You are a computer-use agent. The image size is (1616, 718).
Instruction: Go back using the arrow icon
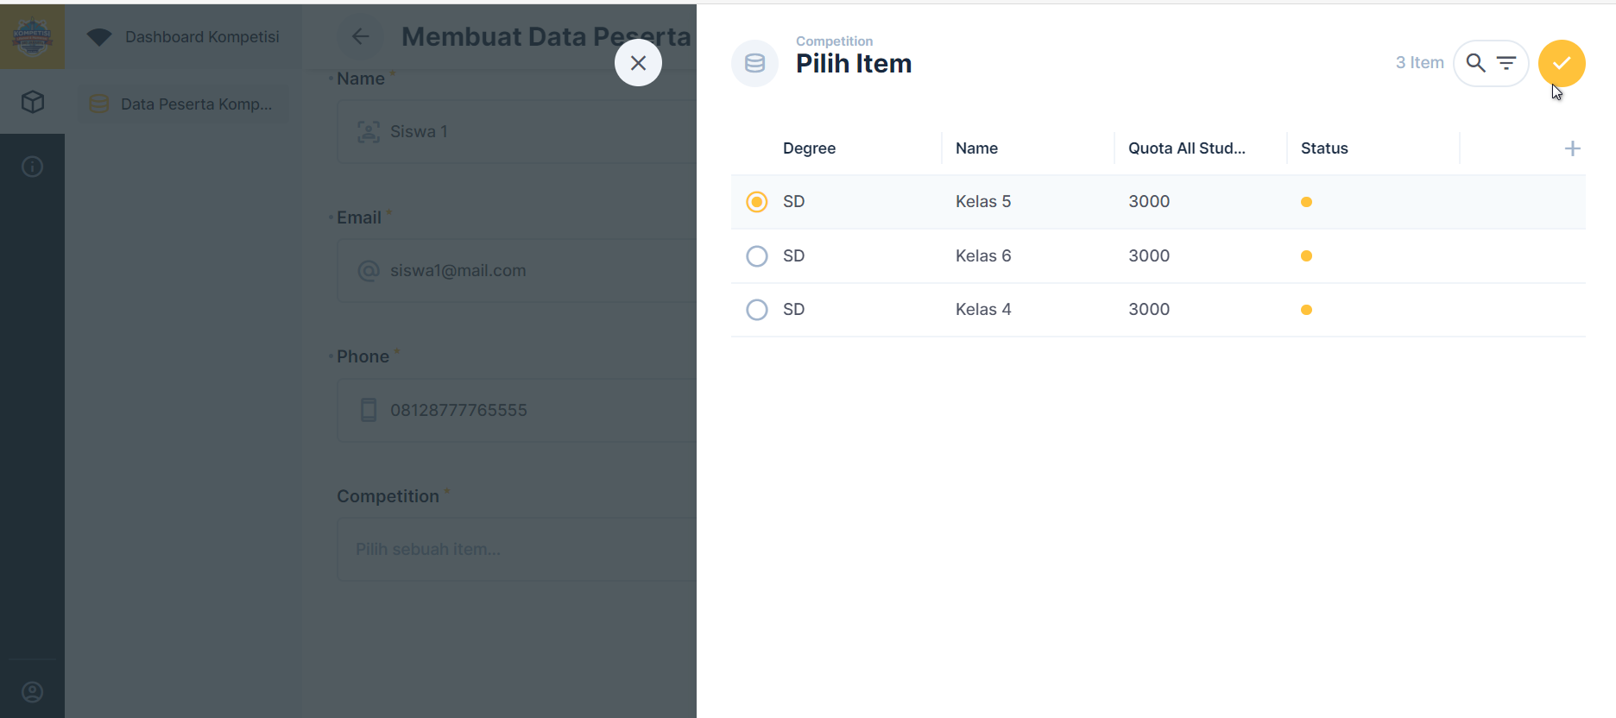(x=361, y=36)
